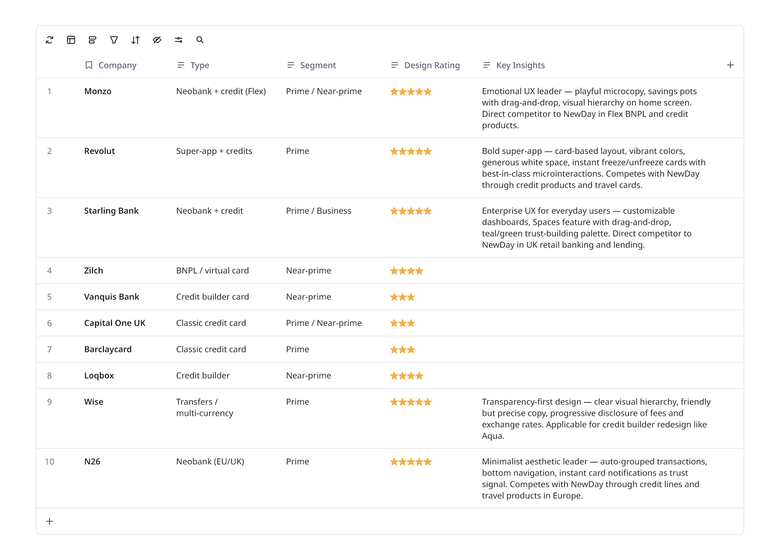Start a search with the magnifier icon

point(200,39)
